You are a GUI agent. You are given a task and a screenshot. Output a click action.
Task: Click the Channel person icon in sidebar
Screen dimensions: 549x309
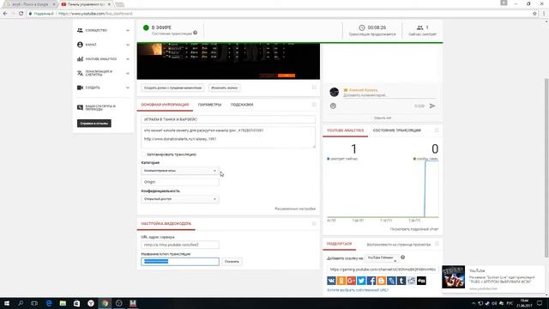coord(80,45)
